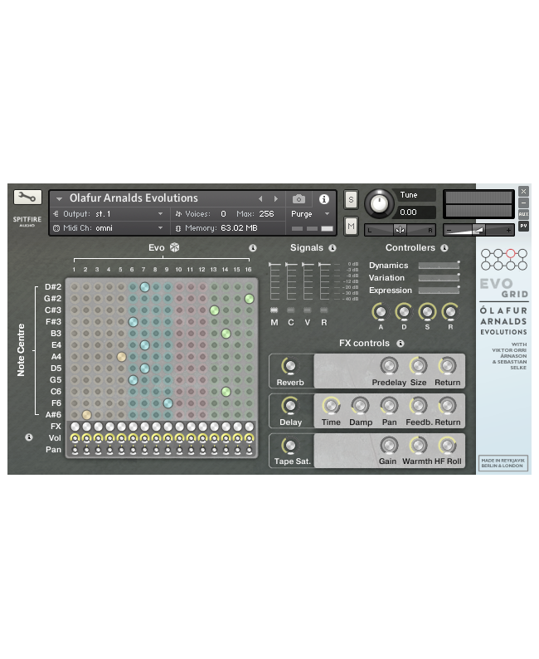
Task: Adjust the Decay (D) knob
Action: tap(404, 312)
